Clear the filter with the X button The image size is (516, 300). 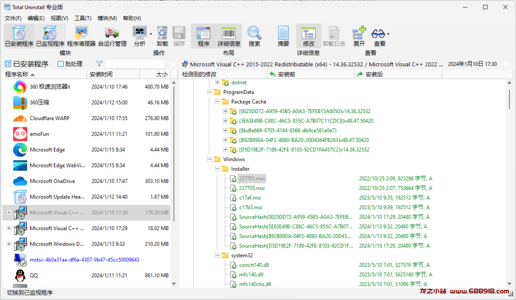pos(173,64)
